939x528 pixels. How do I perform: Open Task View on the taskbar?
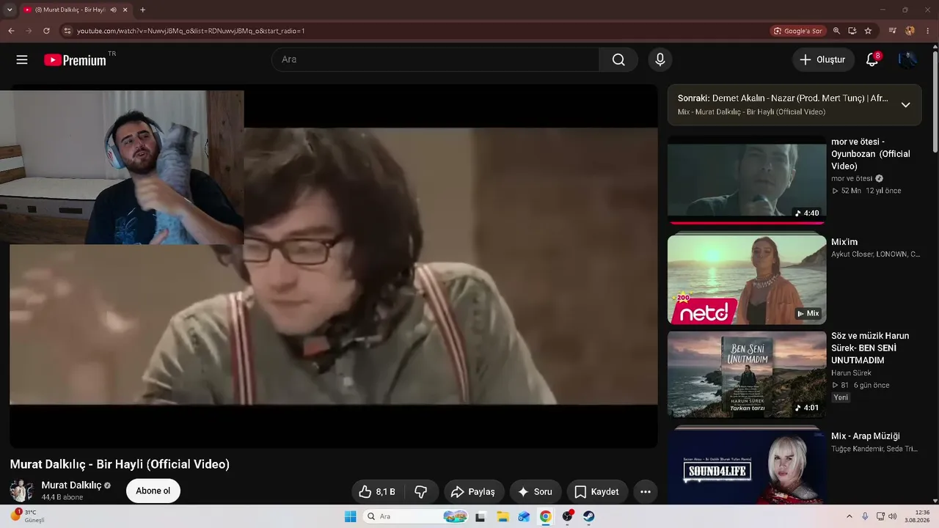point(481,516)
